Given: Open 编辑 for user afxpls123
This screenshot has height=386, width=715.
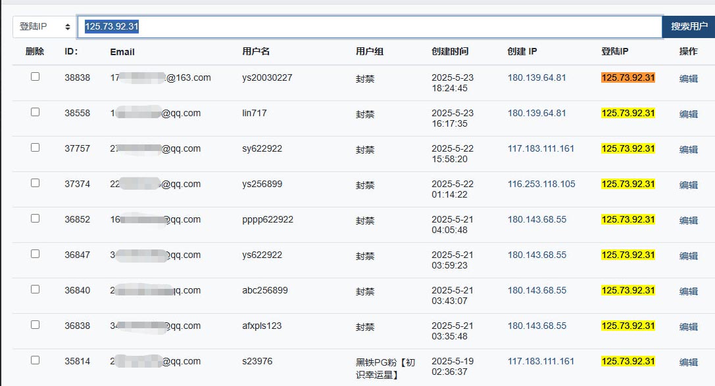Looking at the screenshot, I should coord(688,326).
